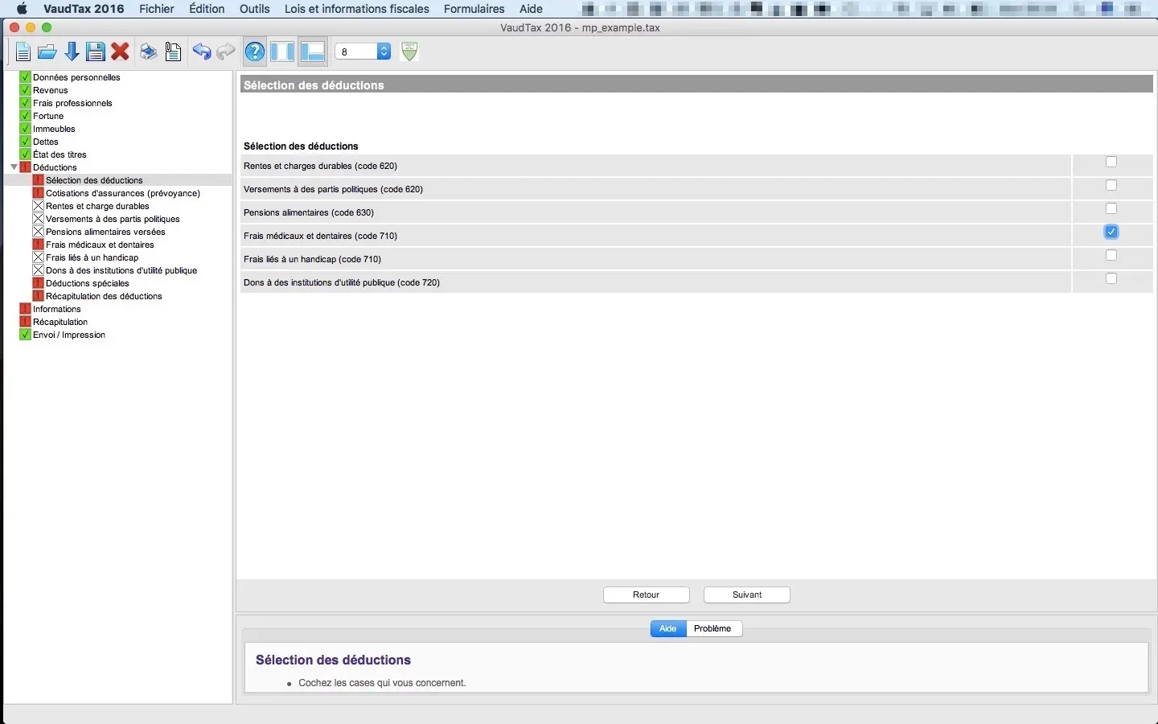Open the Dettes section

(46, 142)
